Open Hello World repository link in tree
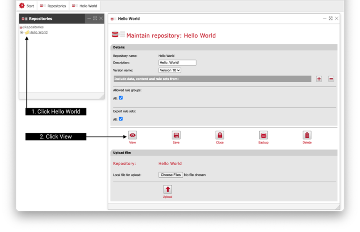Viewport: 360px width, 232px height. [x=38, y=32]
